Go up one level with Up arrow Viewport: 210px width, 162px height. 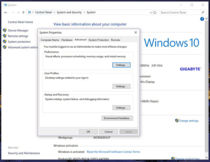(23, 13)
